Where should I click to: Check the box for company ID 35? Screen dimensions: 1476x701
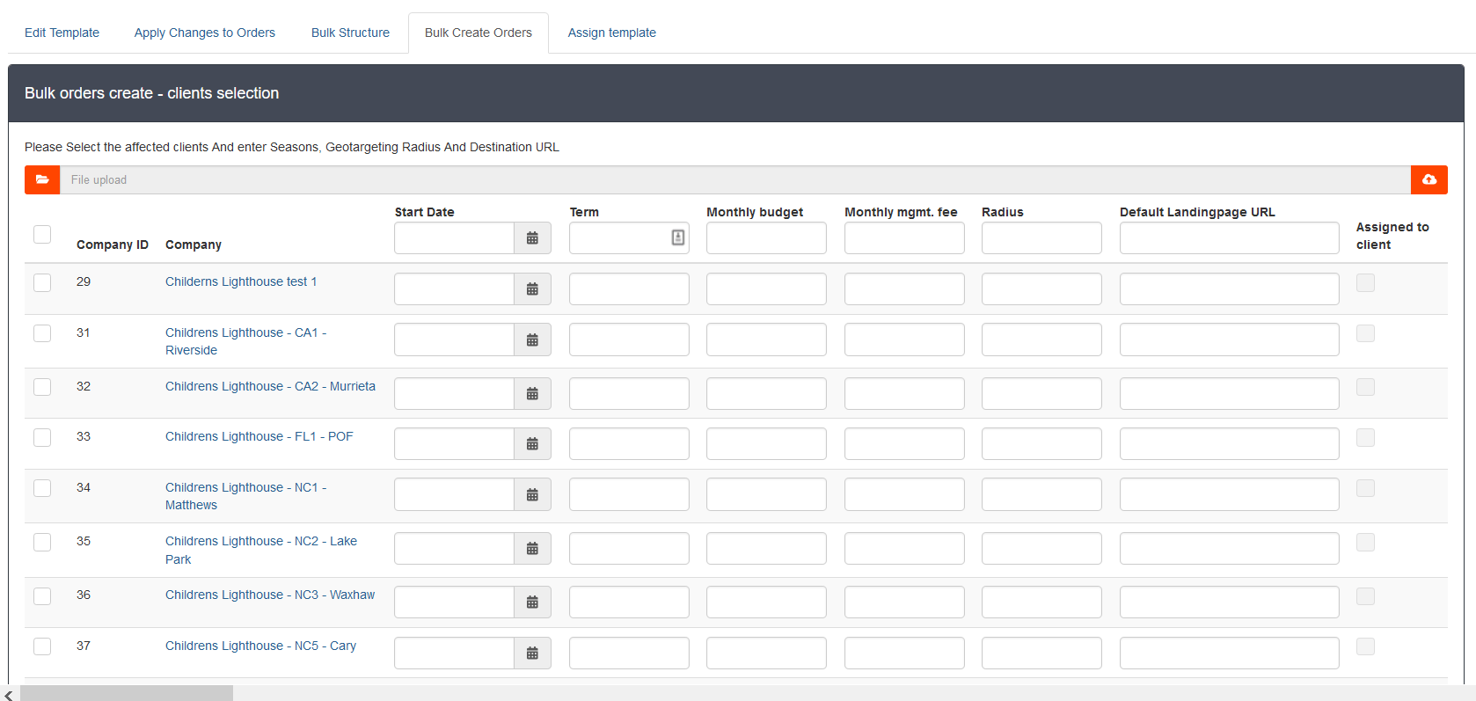click(x=42, y=542)
